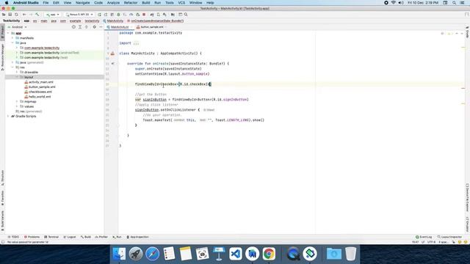Open the app run configuration dropdown

[x=53, y=15]
